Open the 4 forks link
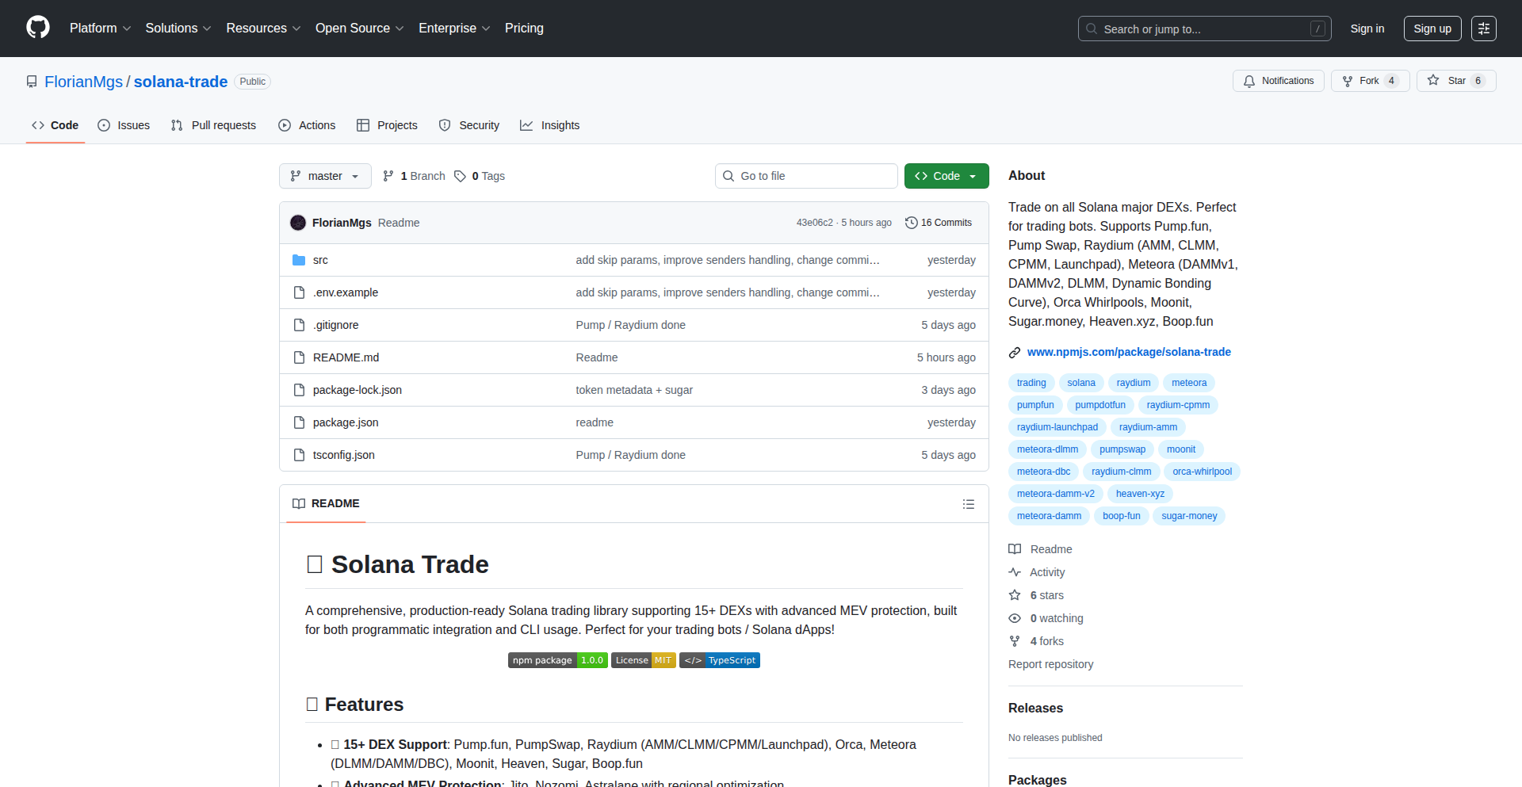1522x787 pixels. [x=1046, y=641]
